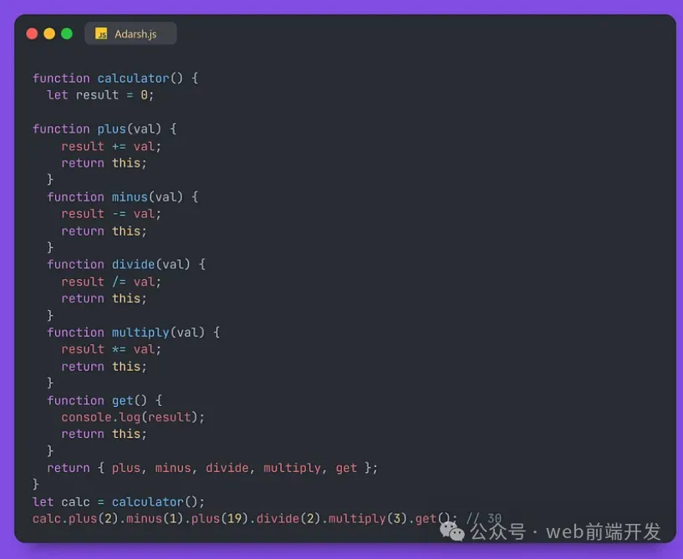Click the 'multiply' function name in its declaration
The height and width of the screenshot is (559, 683).
coord(140,333)
